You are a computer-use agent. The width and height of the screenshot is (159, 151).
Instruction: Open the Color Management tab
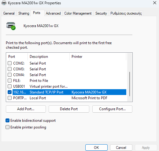pyautogui.click(x=78, y=13)
